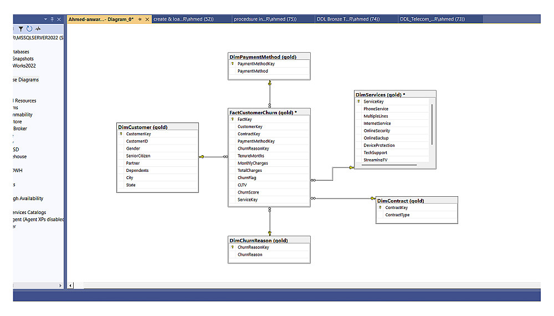554x316 pixels.
Task: Pin the Diagram_0 tab
Action: [x=140, y=19]
